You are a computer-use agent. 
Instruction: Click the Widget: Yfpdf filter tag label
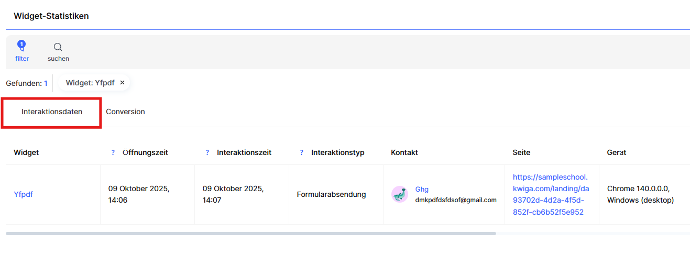(x=90, y=83)
